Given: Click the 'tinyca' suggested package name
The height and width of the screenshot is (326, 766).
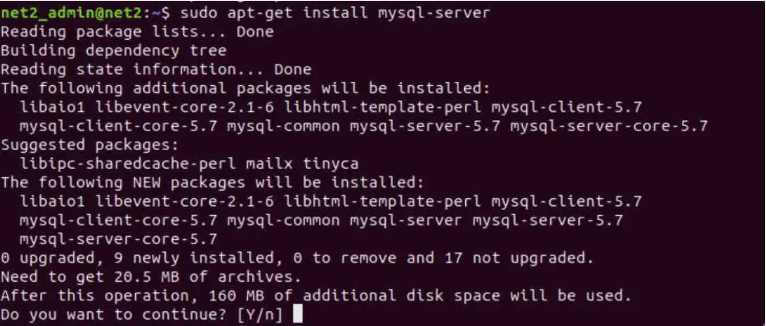Looking at the screenshot, I should pyautogui.click(x=330, y=164).
